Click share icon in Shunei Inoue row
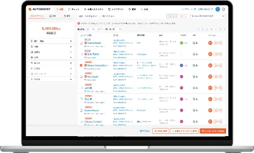The width and height of the screenshot is (254, 153). click(220, 110)
